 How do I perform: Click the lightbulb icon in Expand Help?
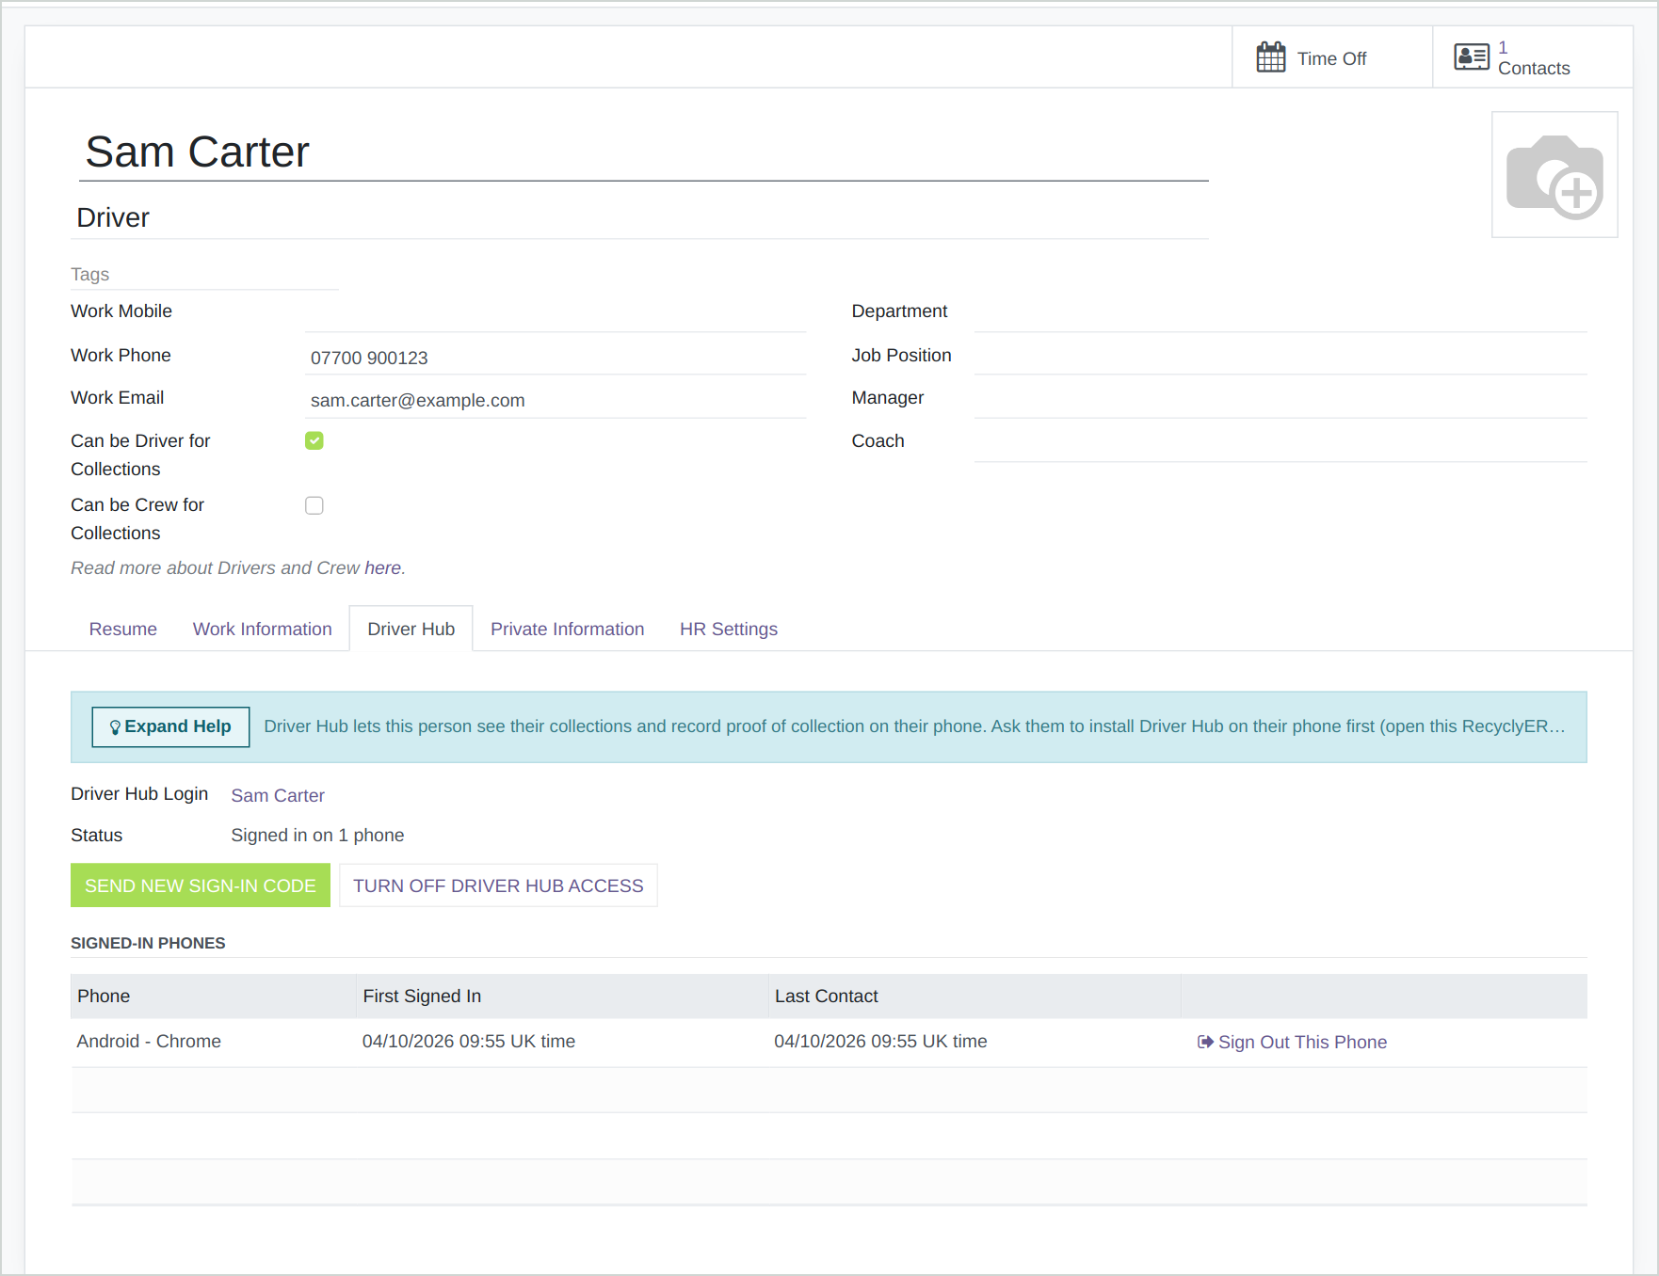pyautogui.click(x=115, y=727)
